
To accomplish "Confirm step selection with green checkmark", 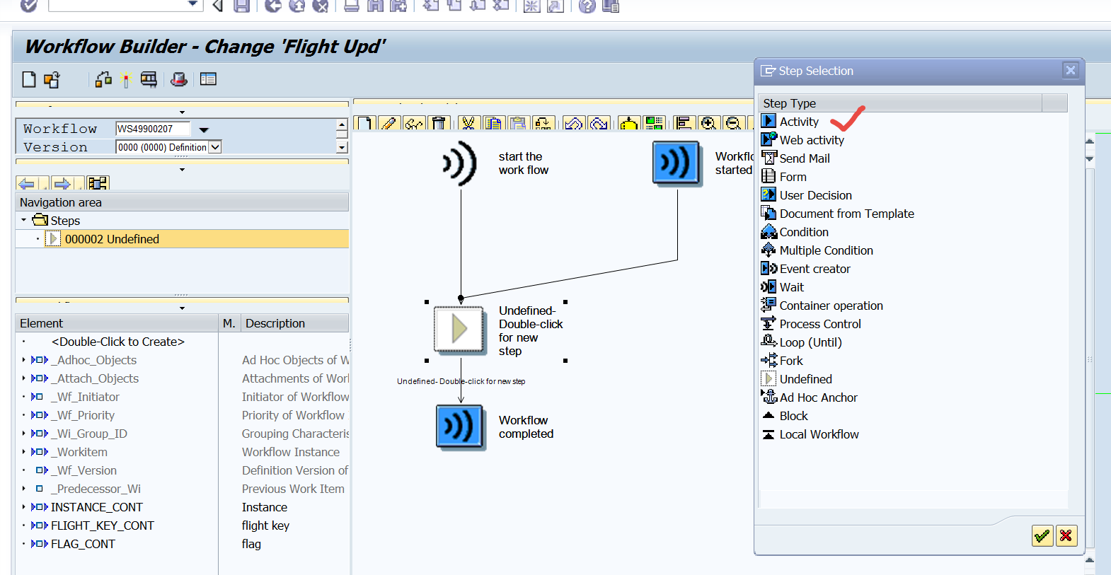I will click(1042, 536).
